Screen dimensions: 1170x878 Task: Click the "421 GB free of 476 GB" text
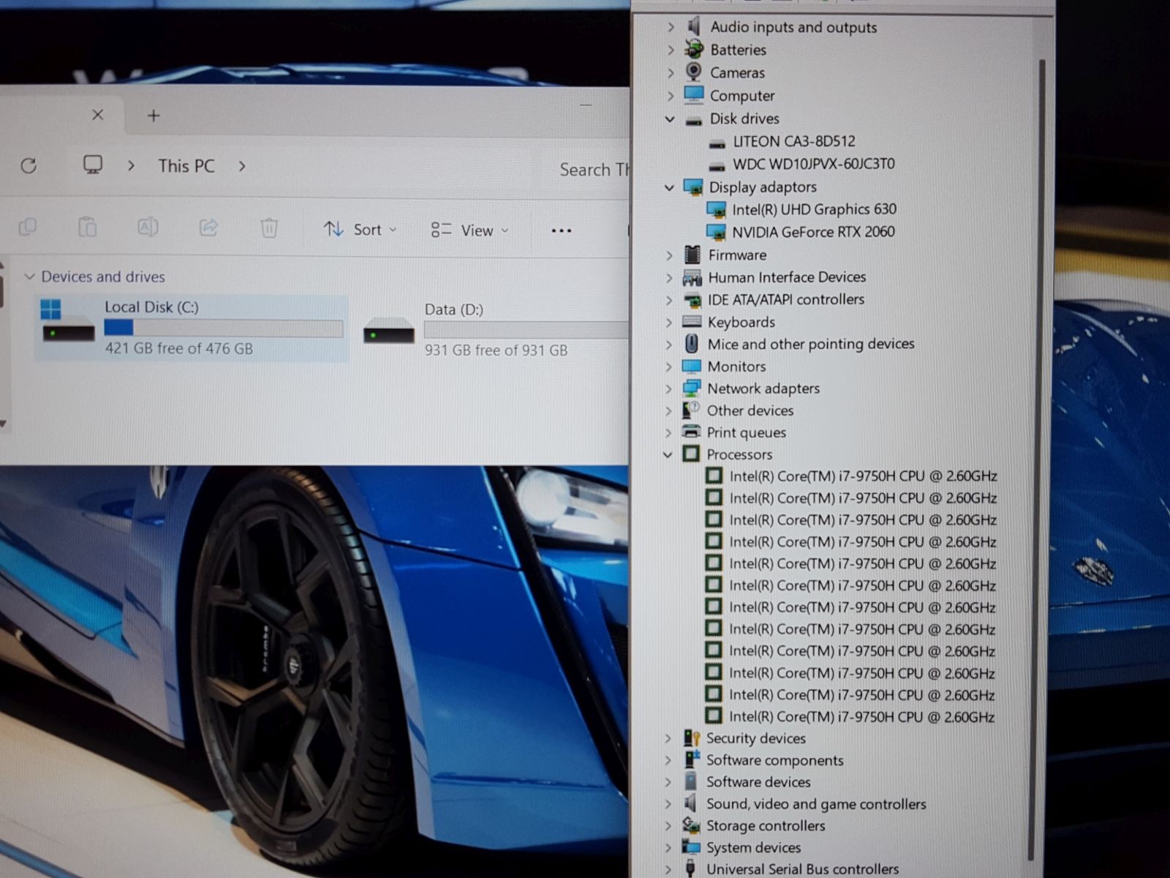tap(179, 349)
